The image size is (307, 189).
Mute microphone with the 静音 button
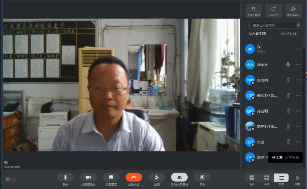coord(65,177)
